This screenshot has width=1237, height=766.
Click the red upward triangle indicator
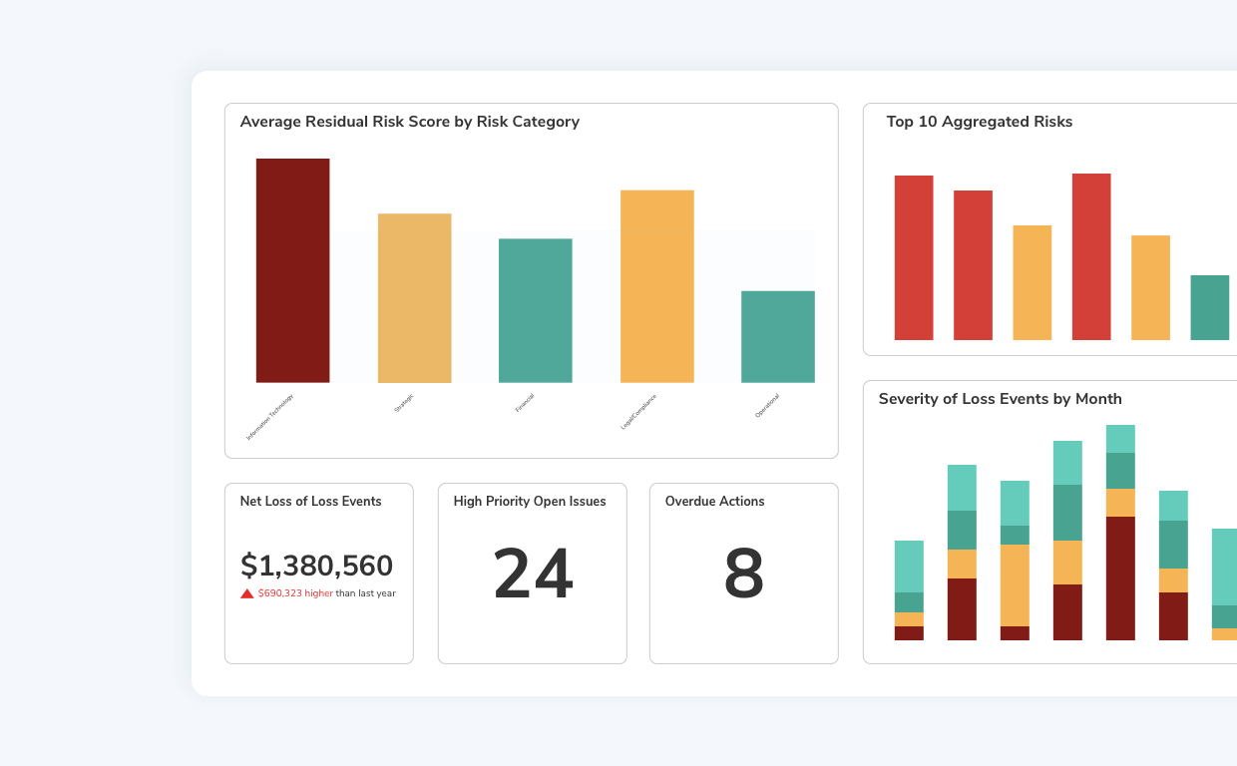coord(244,592)
